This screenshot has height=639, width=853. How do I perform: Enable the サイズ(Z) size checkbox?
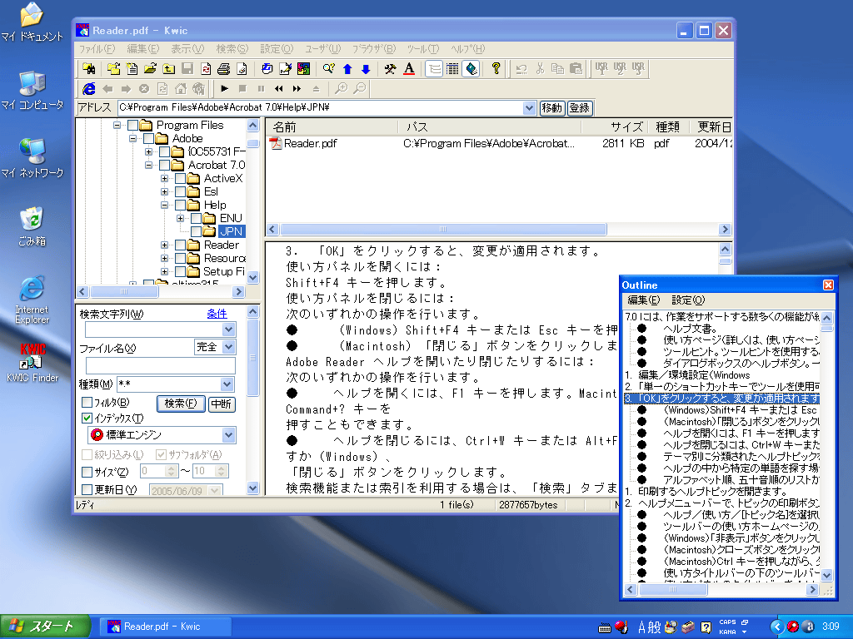coord(87,472)
